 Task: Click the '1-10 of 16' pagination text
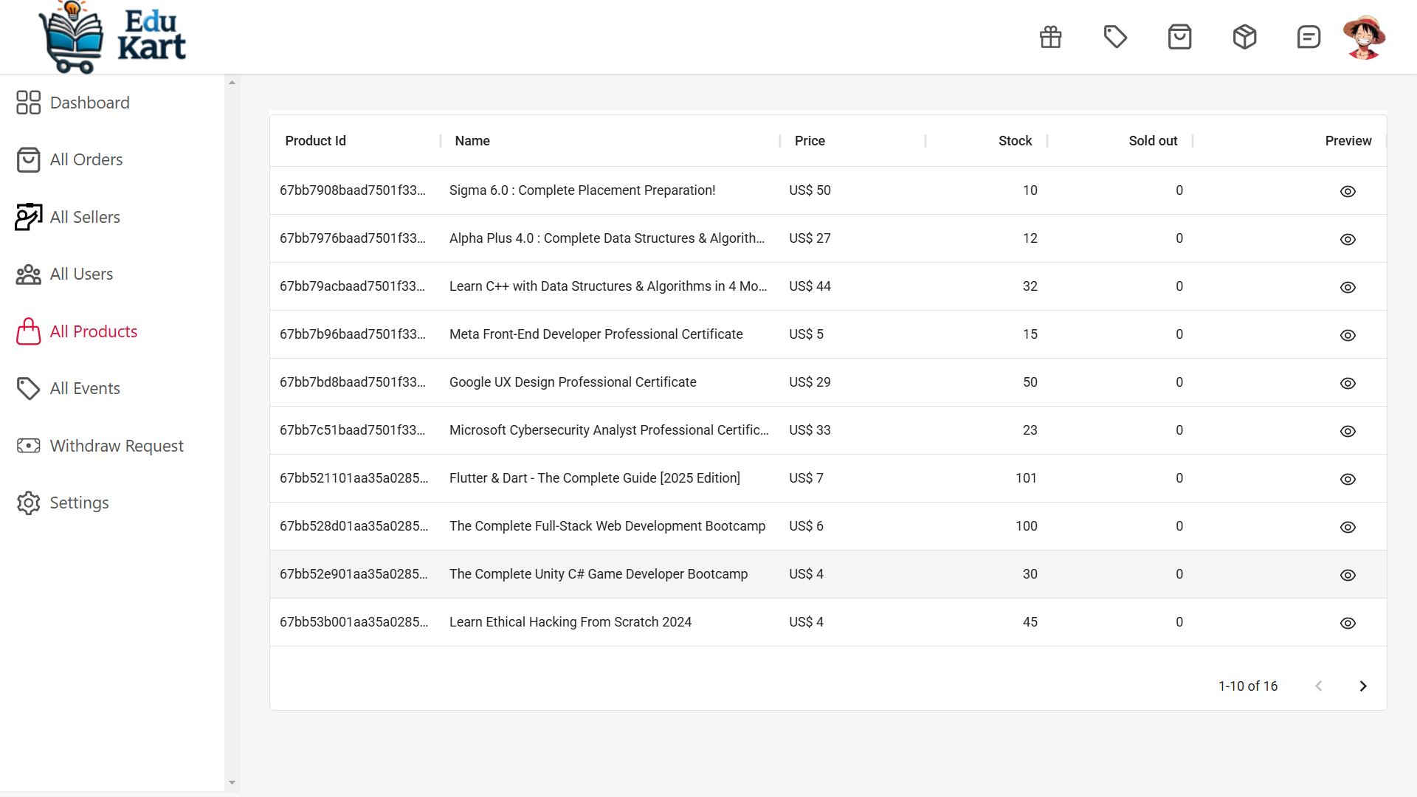1248,686
